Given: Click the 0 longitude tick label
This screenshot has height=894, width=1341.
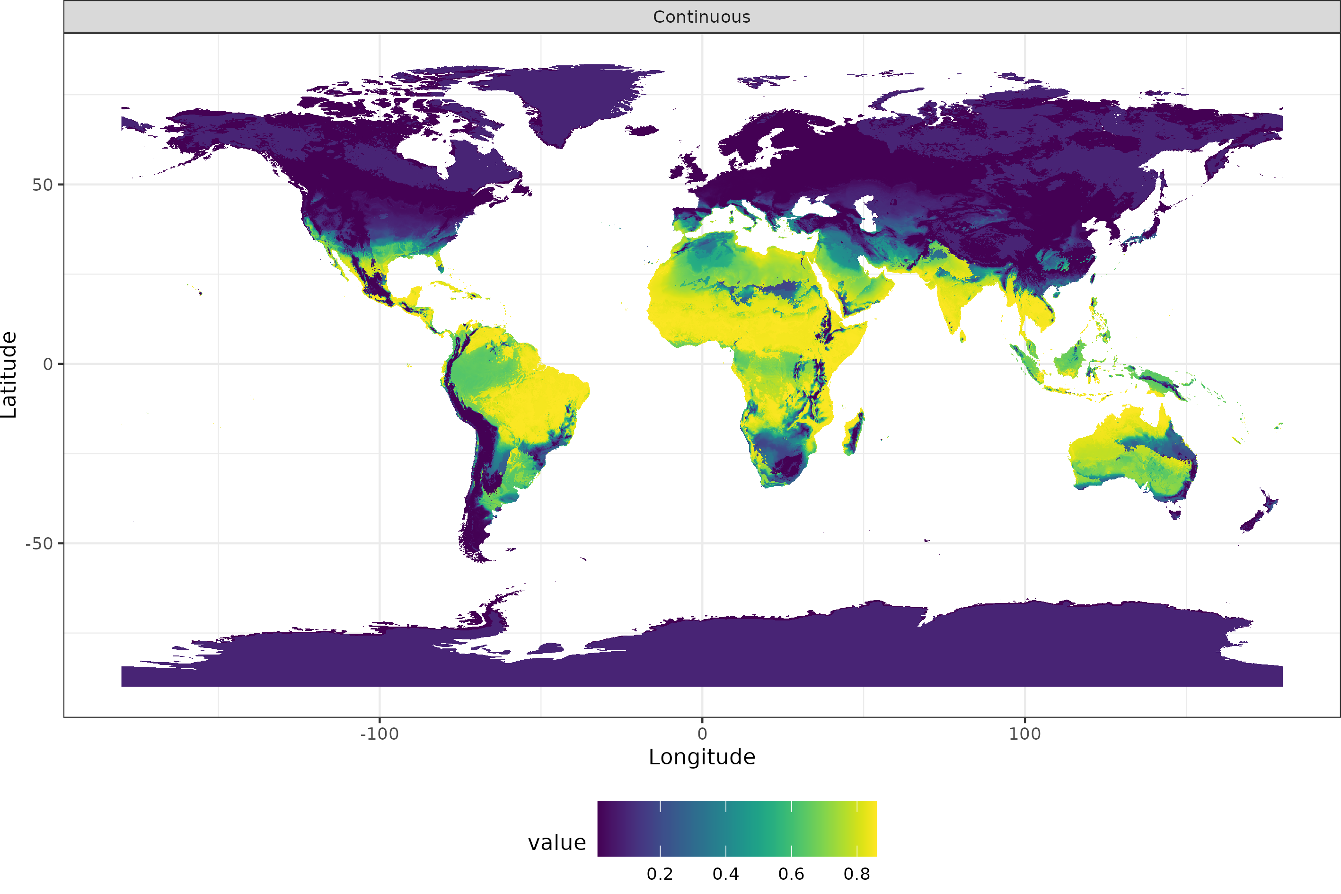Looking at the screenshot, I should 702,735.
